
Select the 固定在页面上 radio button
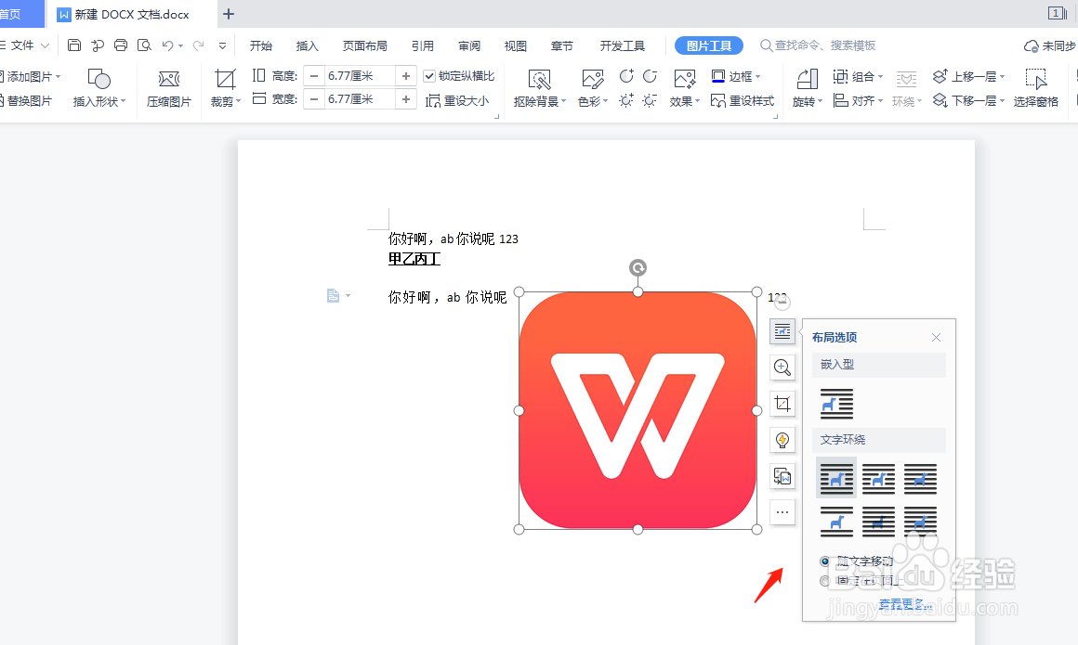825,581
